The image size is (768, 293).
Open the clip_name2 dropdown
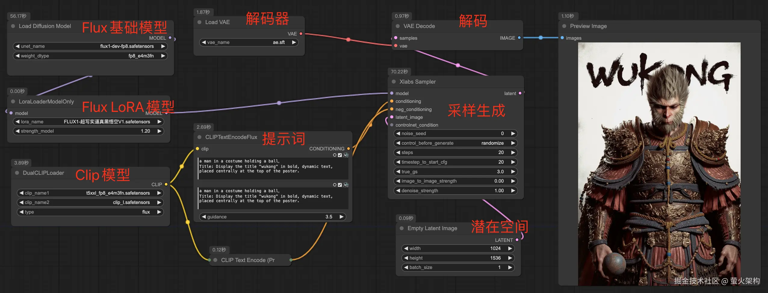pos(90,202)
